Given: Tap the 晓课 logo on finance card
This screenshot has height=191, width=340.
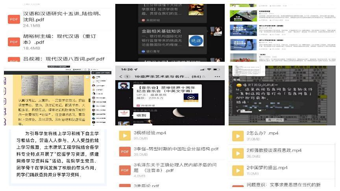Looking at the screenshot, I should [196, 40].
